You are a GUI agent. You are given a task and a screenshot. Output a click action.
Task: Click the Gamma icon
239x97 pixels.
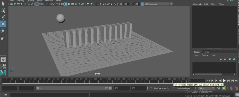(131, 4)
